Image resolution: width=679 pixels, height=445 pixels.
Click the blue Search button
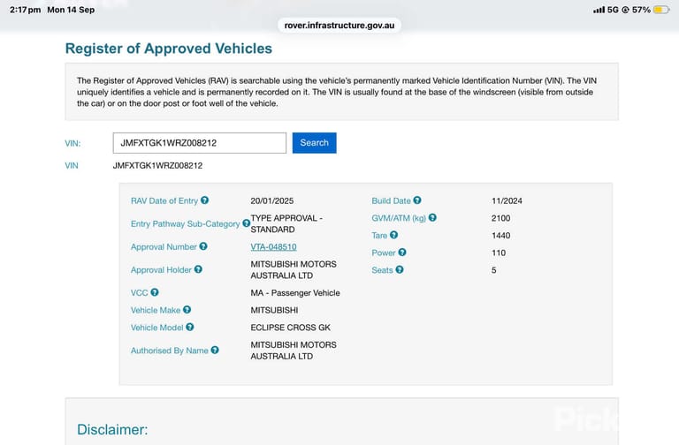pyautogui.click(x=315, y=143)
